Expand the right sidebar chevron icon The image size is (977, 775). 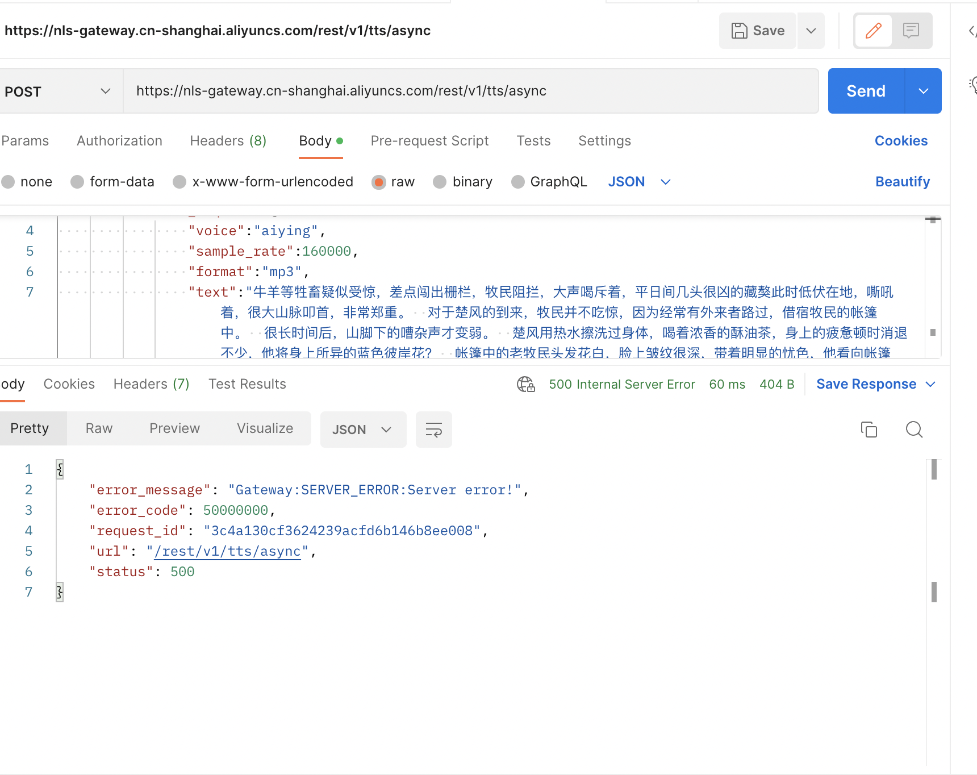(x=972, y=31)
